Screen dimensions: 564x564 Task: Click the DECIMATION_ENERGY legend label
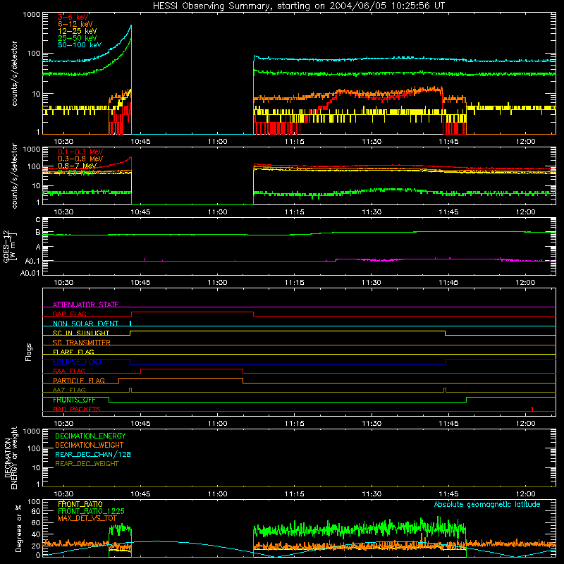[90, 436]
